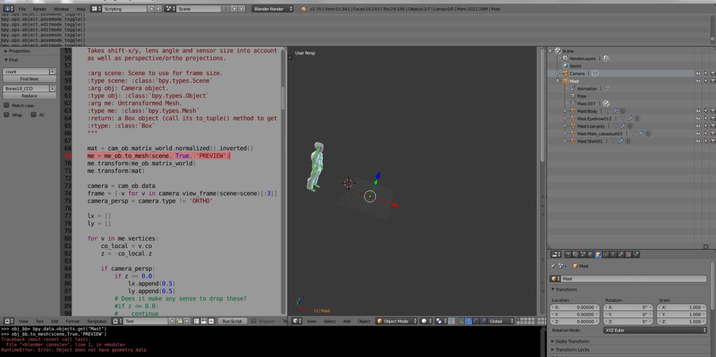Click the World icon in outliner
The width and height of the screenshot is (716, 357).
566,66
